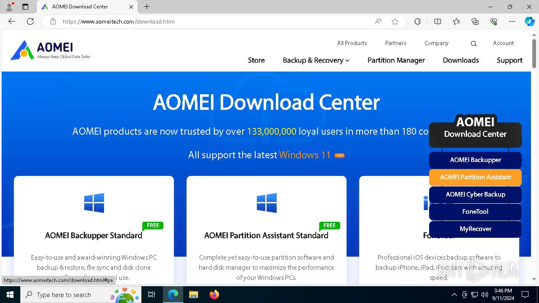Click the AOMEI Partition Assistant Standard title

point(266,235)
